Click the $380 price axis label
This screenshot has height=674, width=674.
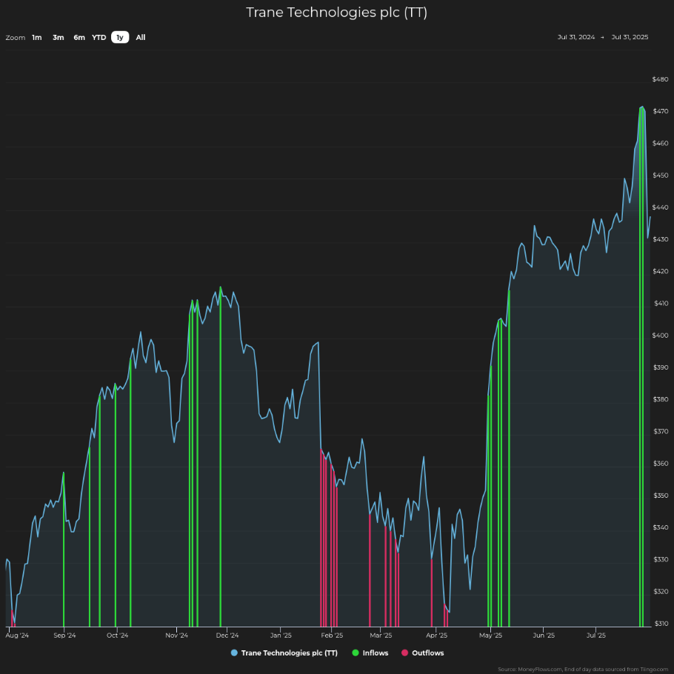click(660, 400)
